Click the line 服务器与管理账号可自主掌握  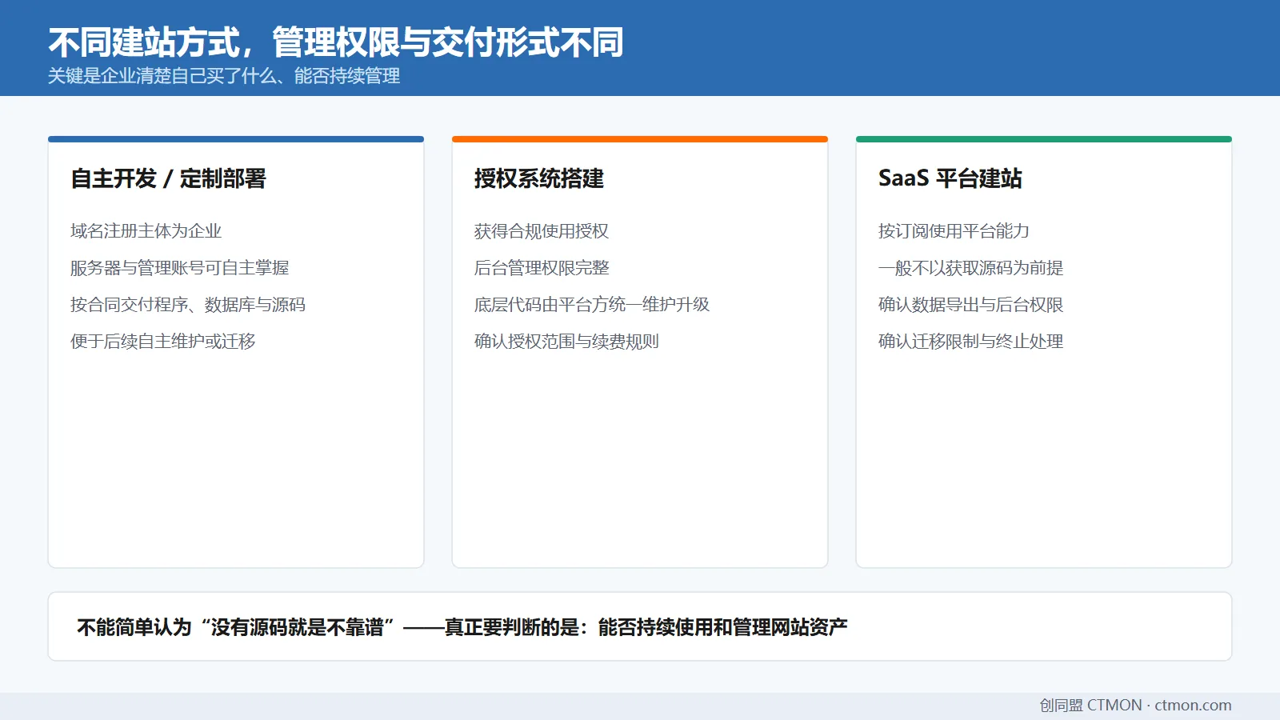179,268
